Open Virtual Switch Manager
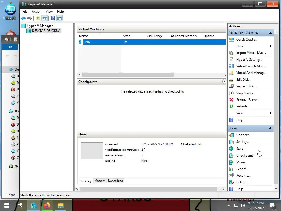This screenshot has height=211, width=281. tap(251, 66)
